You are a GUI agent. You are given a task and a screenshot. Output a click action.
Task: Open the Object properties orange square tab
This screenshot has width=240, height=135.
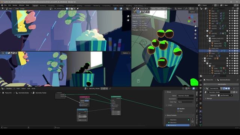[201, 108]
